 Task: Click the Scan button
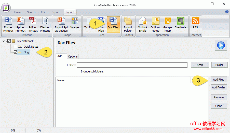(200, 65)
